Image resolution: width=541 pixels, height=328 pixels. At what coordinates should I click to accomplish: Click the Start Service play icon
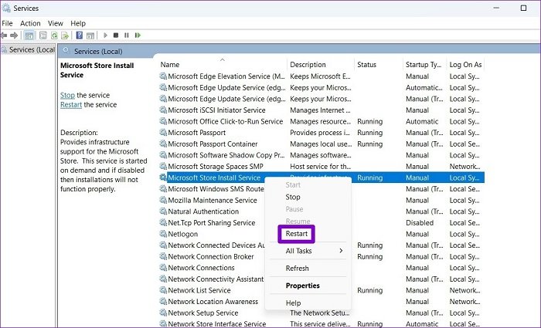tap(106, 36)
